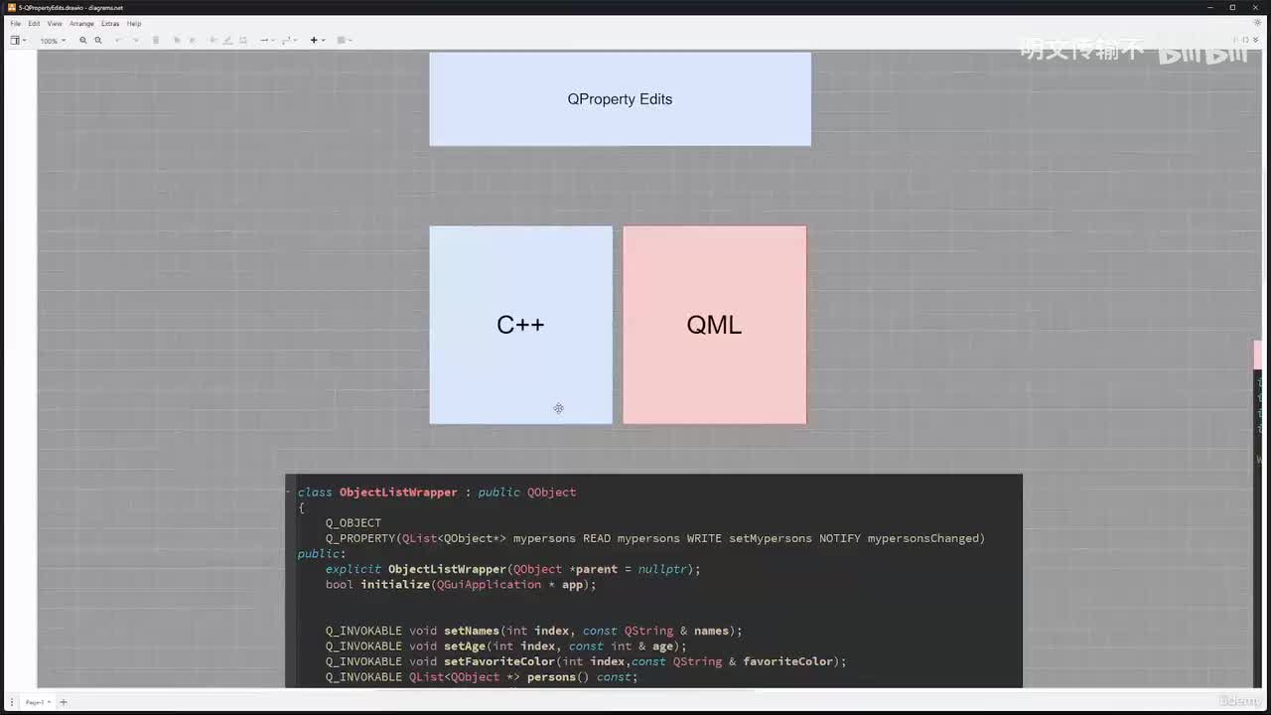
Task: Collapse the toolbar with double-chevron icon
Action: [1256, 40]
